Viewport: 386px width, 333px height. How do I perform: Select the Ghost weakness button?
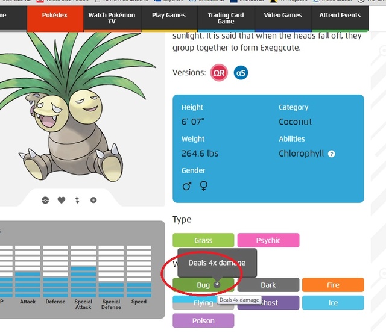[x=268, y=303]
